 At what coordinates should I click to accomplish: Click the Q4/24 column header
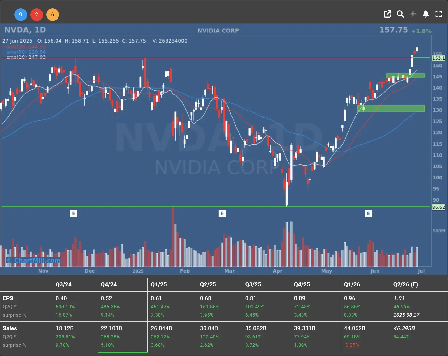coord(109,284)
